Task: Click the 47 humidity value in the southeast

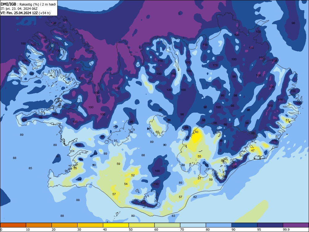Action: [253, 150]
